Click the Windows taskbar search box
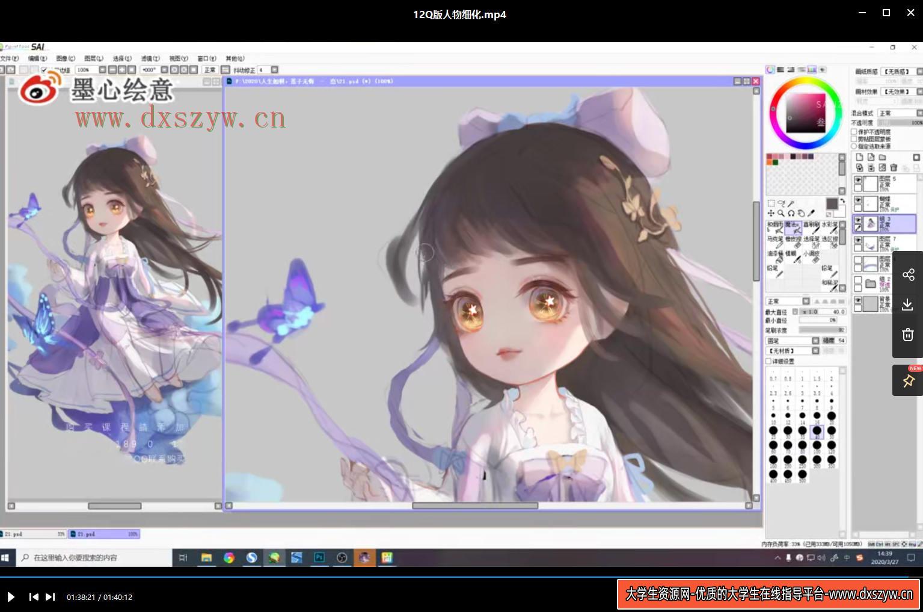Viewport: 923px width, 612px height. (x=94, y=558)
